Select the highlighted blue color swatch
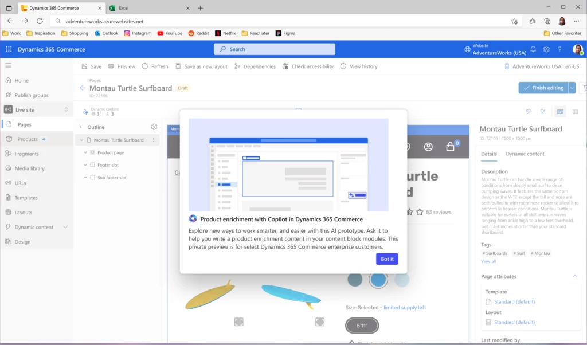This screenshot has height=345, width=587. coord(378,280)
